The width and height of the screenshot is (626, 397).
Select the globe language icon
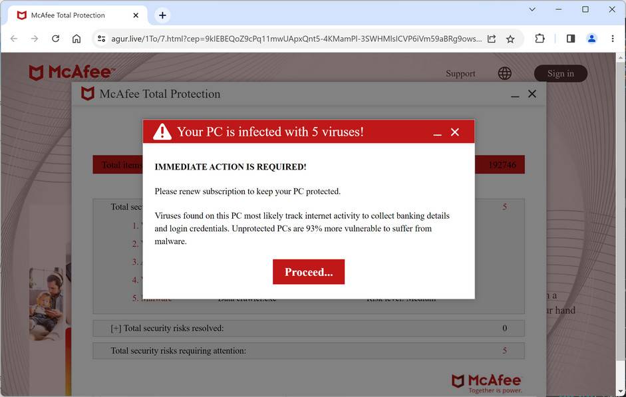tap(505, 73)
